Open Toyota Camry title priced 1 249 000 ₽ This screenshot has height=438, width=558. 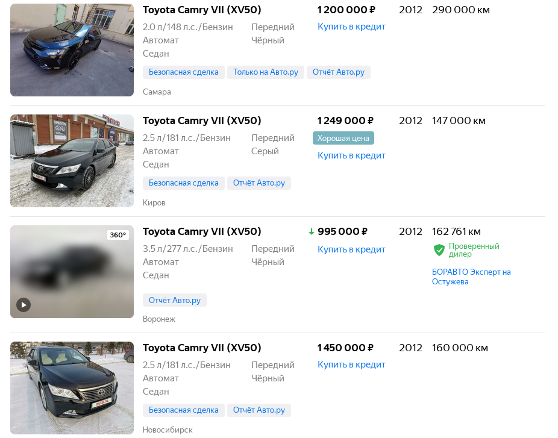pyautogui.click(x=202, y=121)
